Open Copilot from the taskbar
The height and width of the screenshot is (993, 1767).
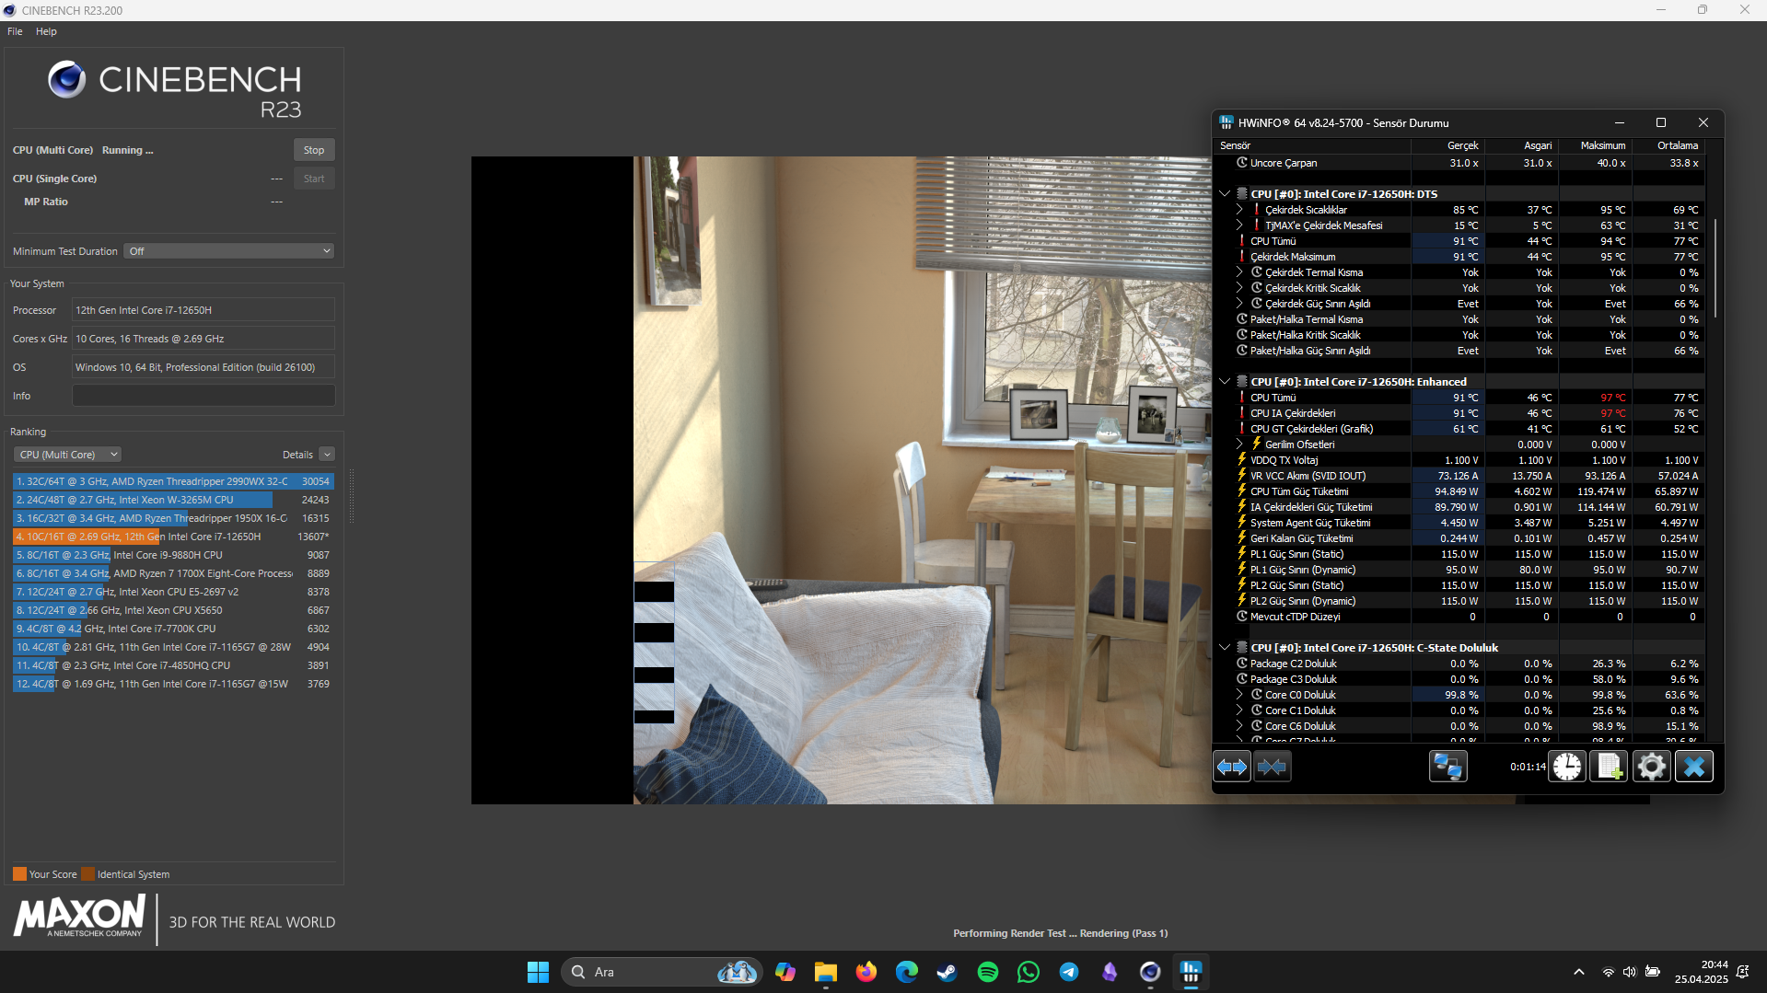pyautogui.click(x=785, y=972)
